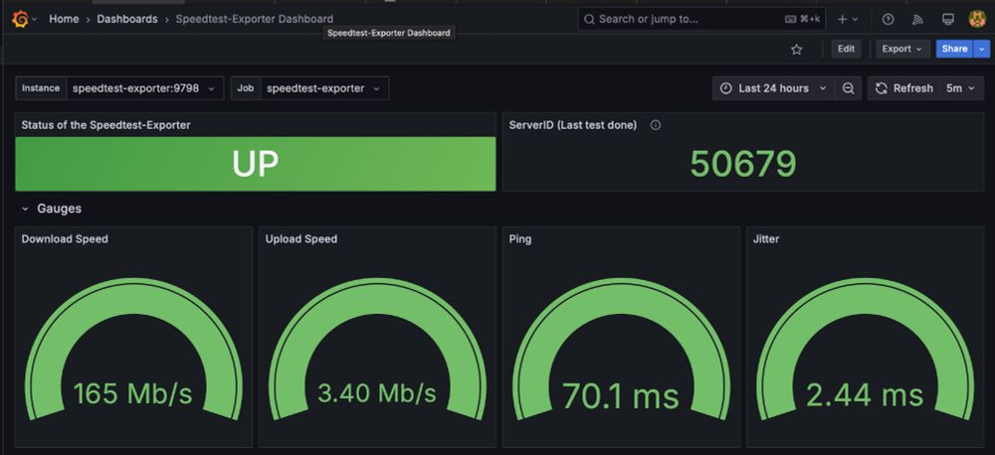Open the Job variable dropdown

(x=324, y=88)
